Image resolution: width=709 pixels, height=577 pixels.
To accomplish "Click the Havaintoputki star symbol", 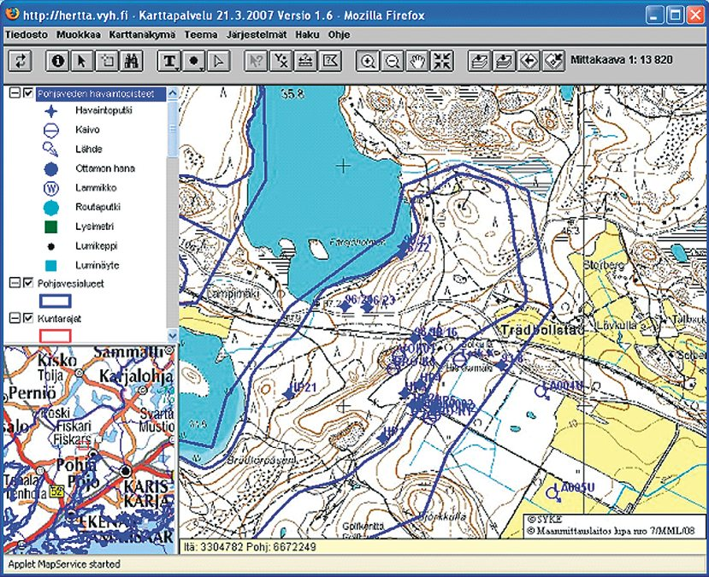I will (x=51, y=111).
